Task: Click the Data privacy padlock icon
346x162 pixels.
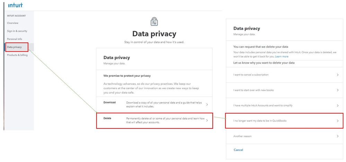Action: click(x=154, y=21)
